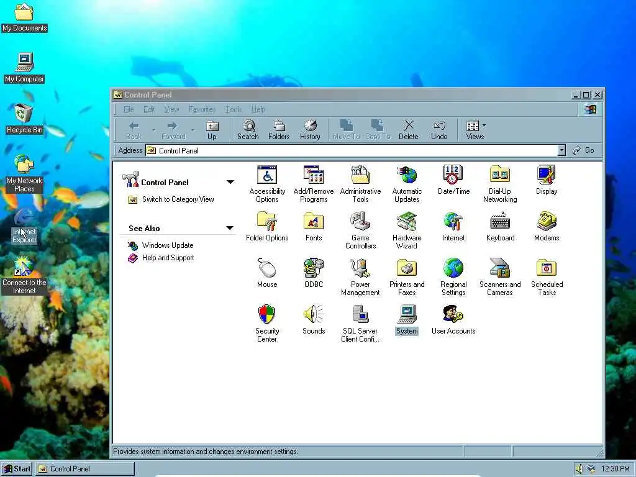Expand the Address bar dropdown arrow
This screenshot has height=477, width=636.
click(x=561, y=150)
